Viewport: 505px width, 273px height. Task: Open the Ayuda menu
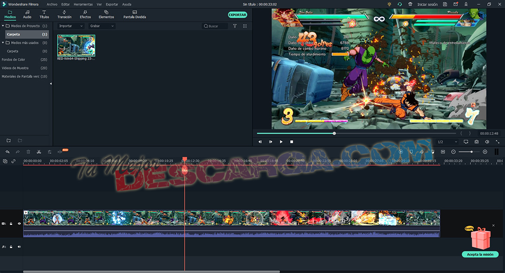point(127,5)
